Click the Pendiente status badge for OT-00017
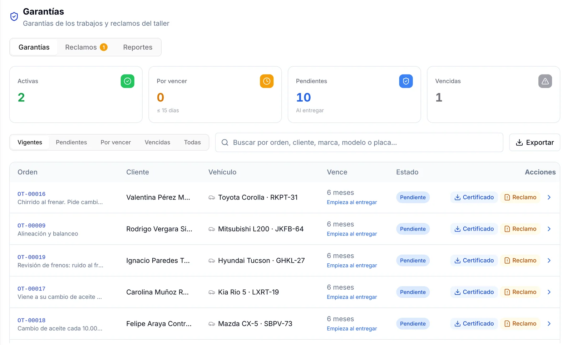 (x=413, y=292)
